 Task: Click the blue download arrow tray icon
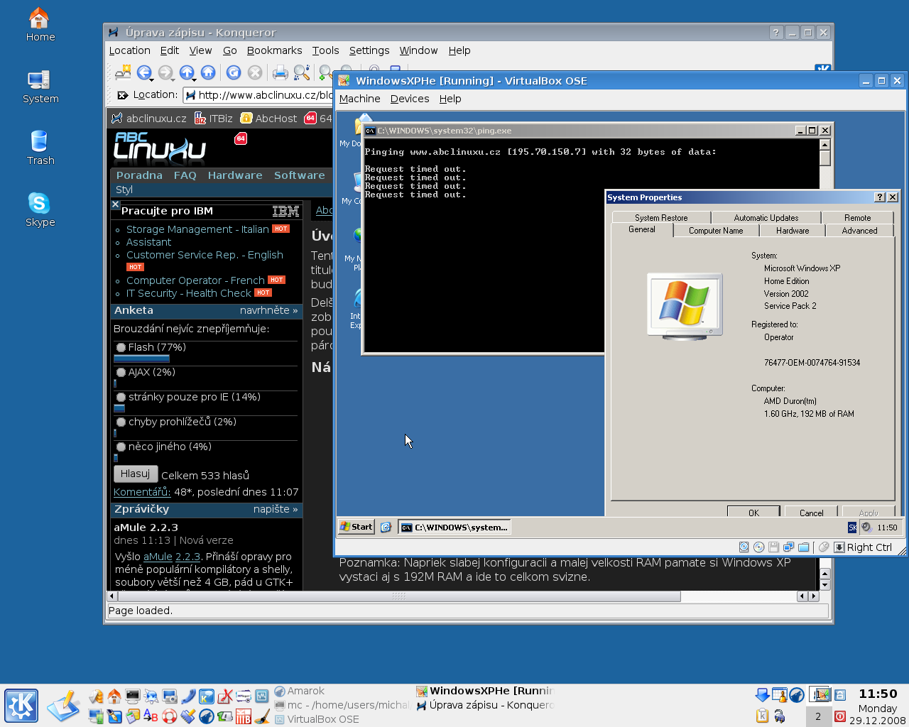[x=762, y=695]
